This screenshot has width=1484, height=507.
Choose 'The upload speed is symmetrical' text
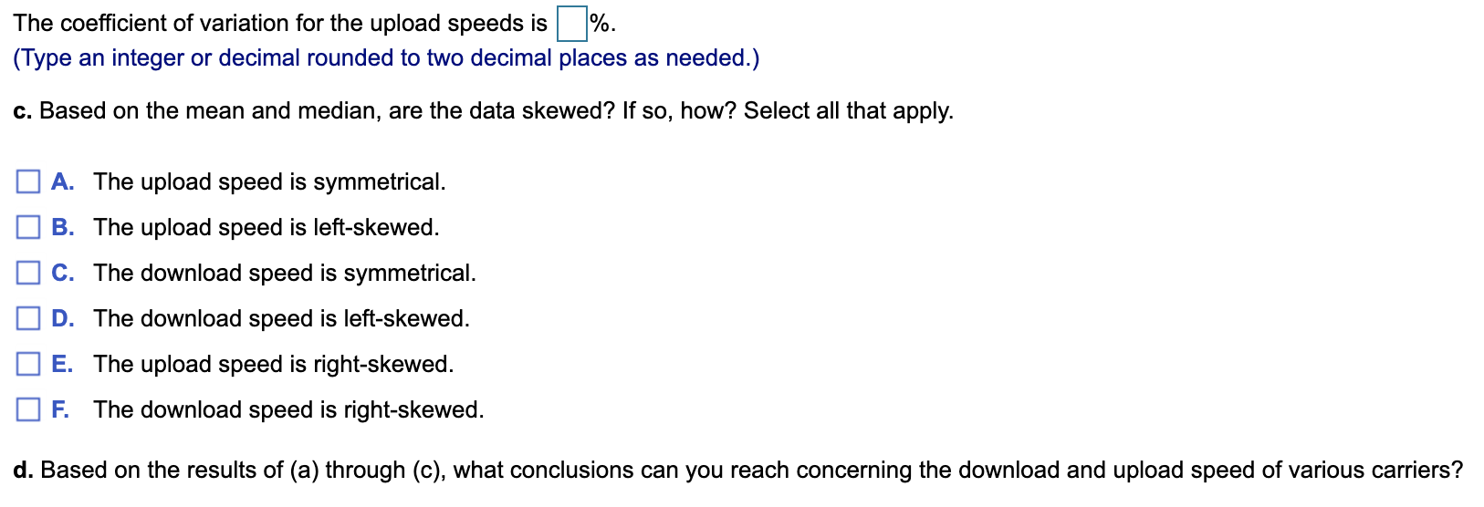coord(269,181)
